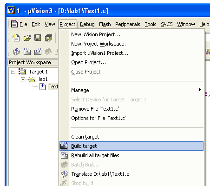Choose Options for File 'Text1.c' entry
Image resolution: width=210 pixels, height=186 pixels.
pyautogui.click(x=131, y=118)
